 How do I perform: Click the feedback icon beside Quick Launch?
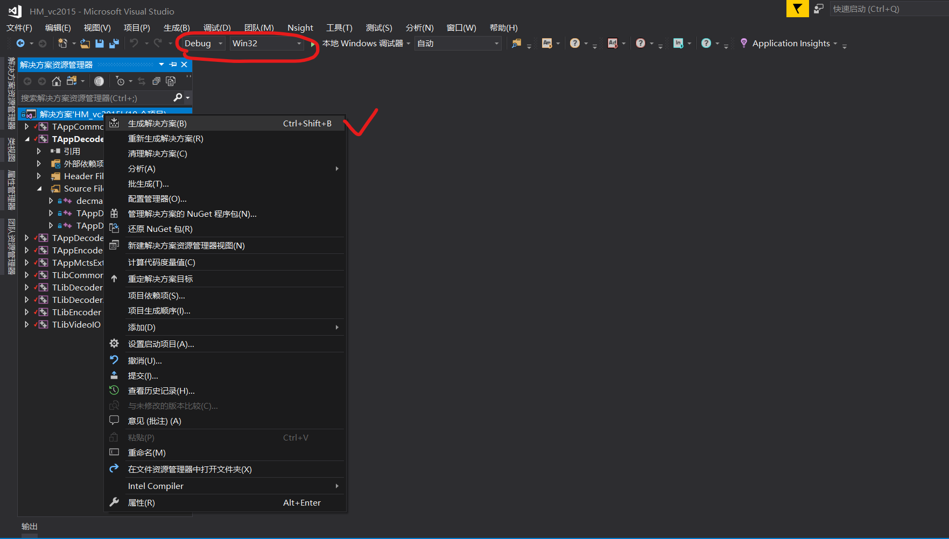pos(819,9)
